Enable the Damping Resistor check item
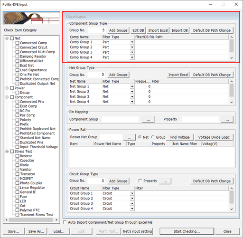This screenshot has width=243, height=238. [x=18, y=57]
